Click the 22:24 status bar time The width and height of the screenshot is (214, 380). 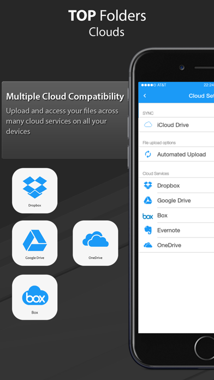209,85
